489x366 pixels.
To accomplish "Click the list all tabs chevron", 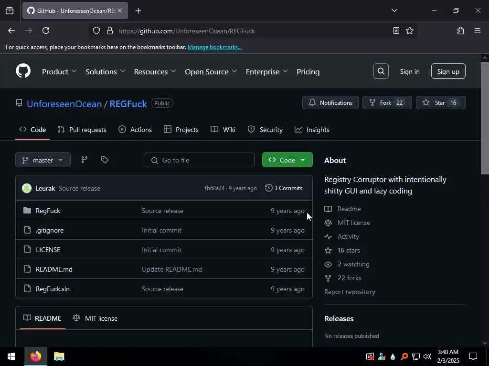I will click(394, 10).
